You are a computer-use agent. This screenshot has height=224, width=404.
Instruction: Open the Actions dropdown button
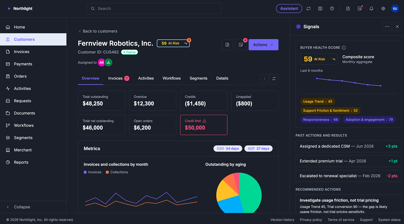[263, 45]
